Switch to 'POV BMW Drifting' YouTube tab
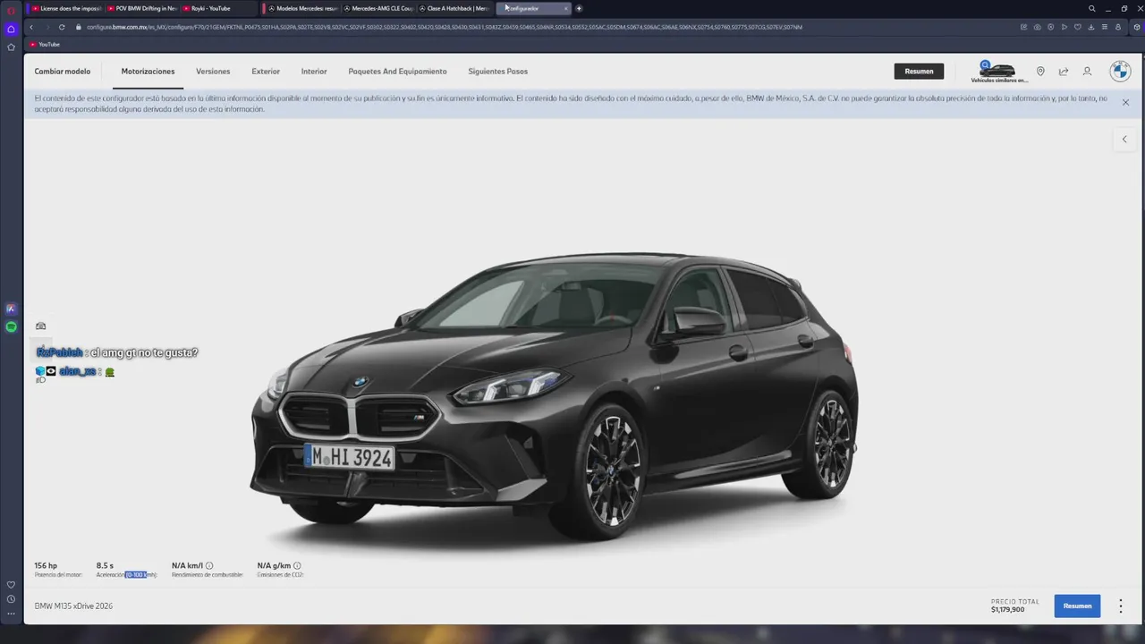This screenshot has height=644, width=1145. 142,9
